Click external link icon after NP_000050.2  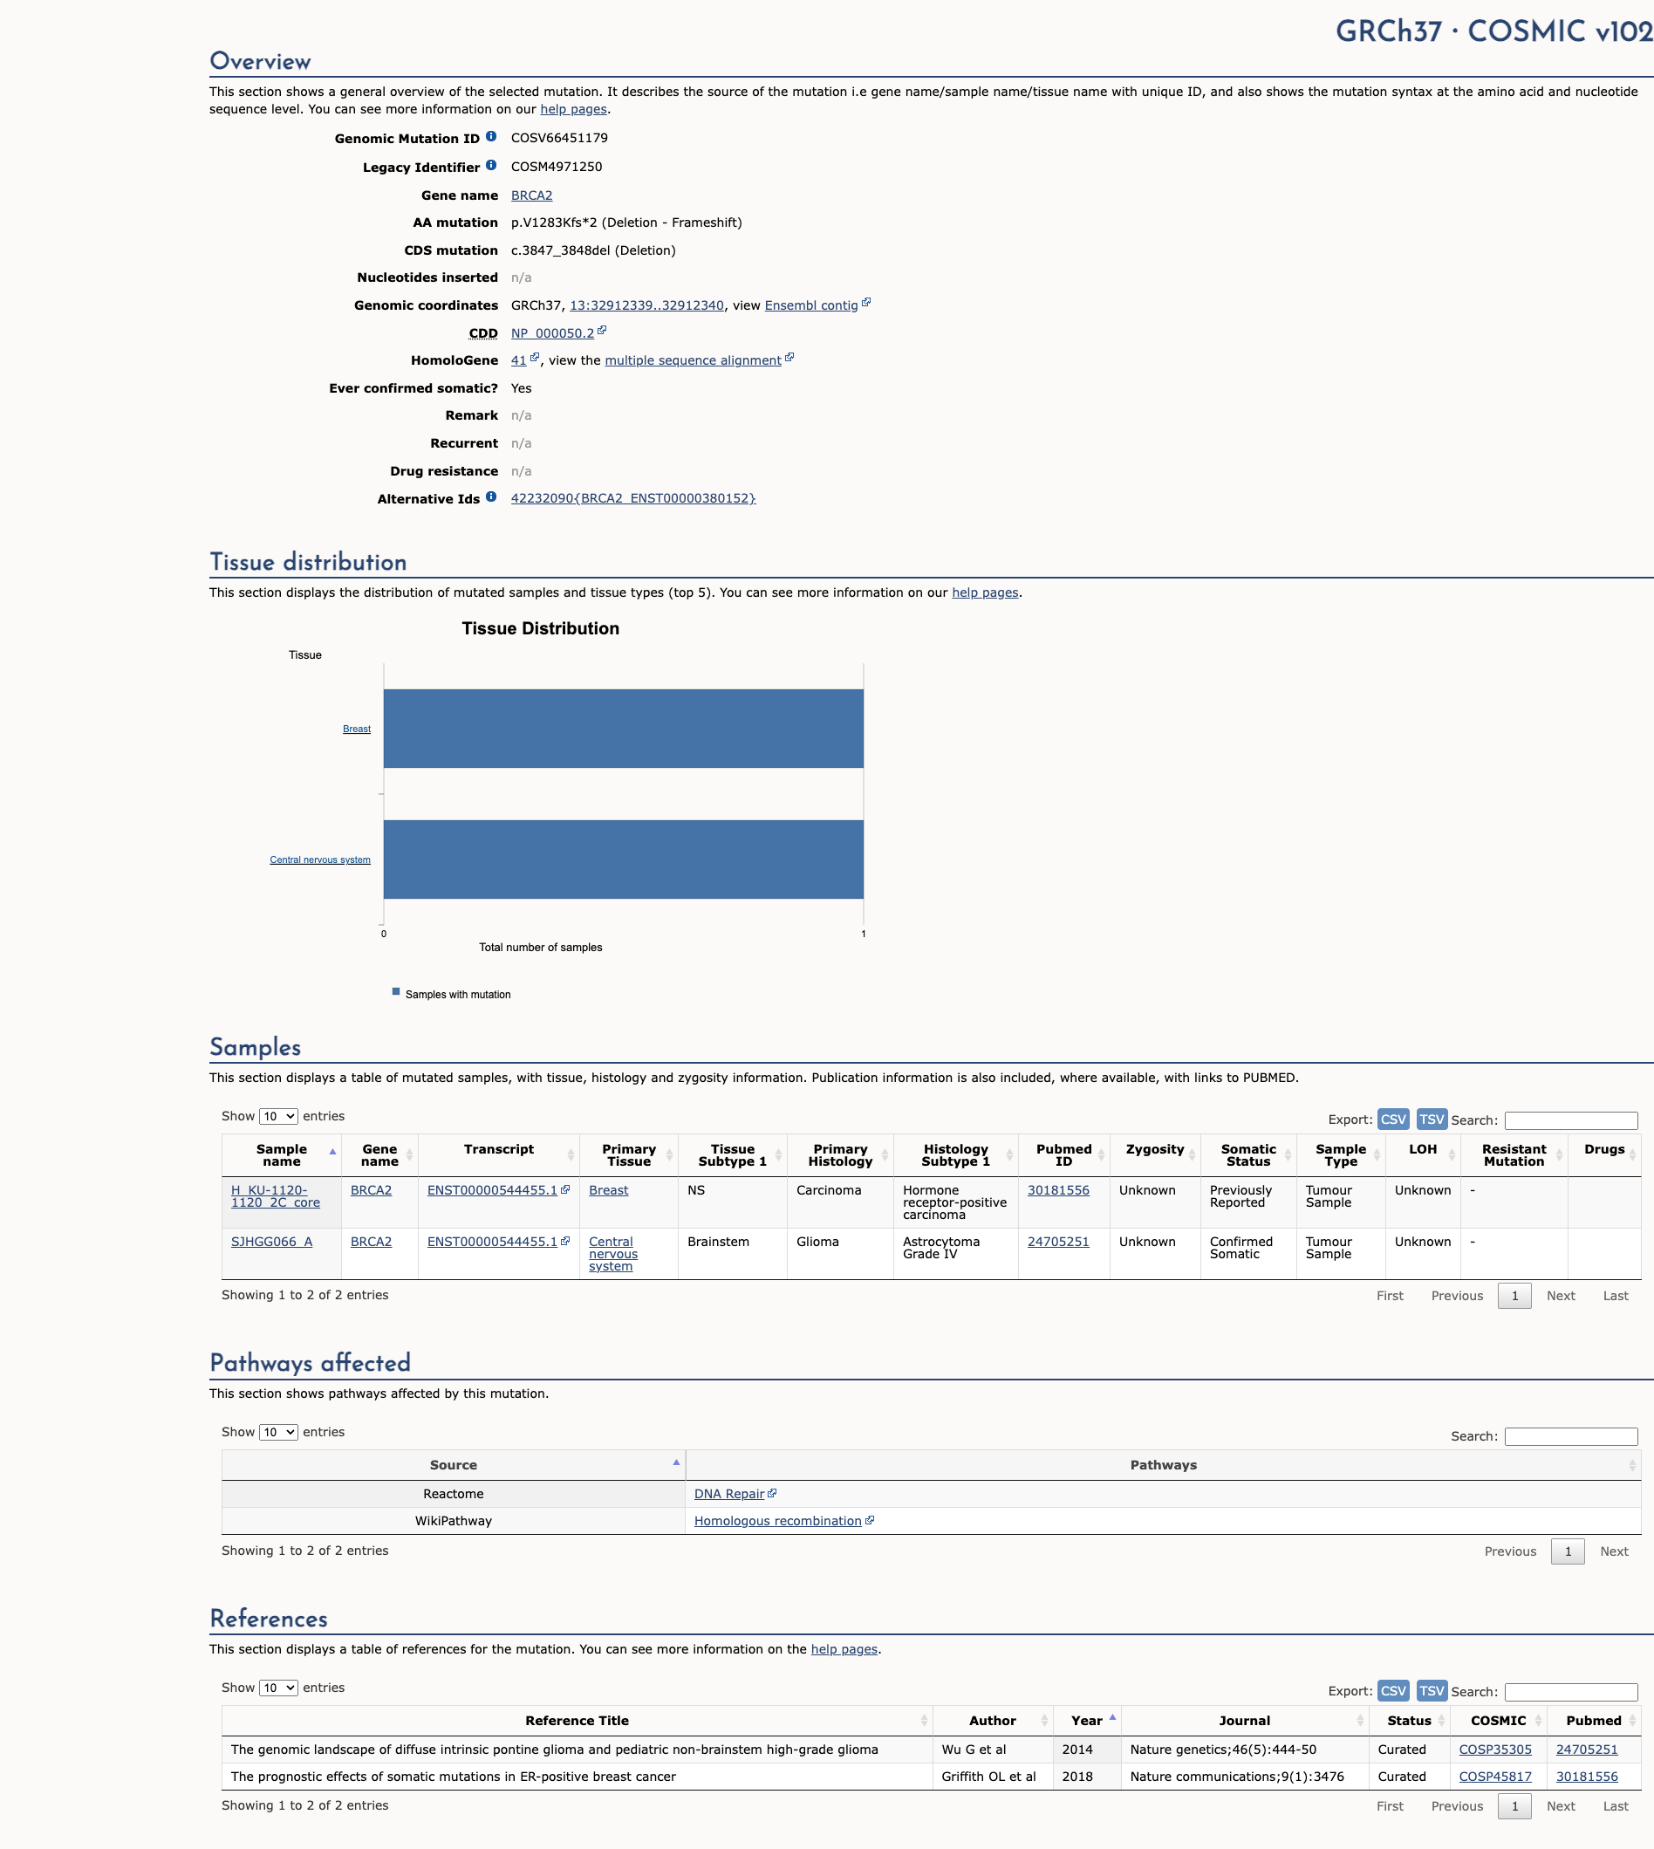(602, 331)
